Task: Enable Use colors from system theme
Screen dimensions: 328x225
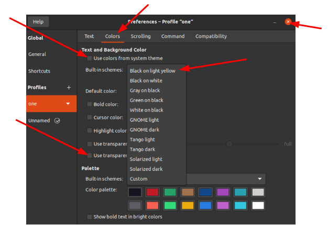Action: (x=90, y=58)
